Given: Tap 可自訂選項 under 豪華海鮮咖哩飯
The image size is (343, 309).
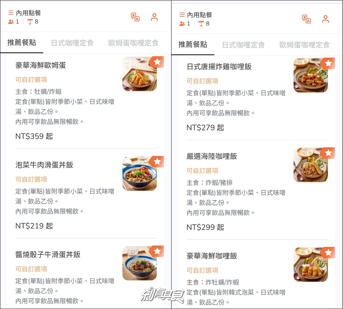Looking at the screenshot, I should 202,270.
